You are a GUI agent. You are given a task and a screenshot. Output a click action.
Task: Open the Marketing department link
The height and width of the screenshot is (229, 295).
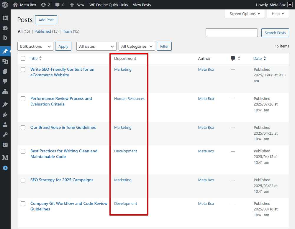click(x=123, y=69)
